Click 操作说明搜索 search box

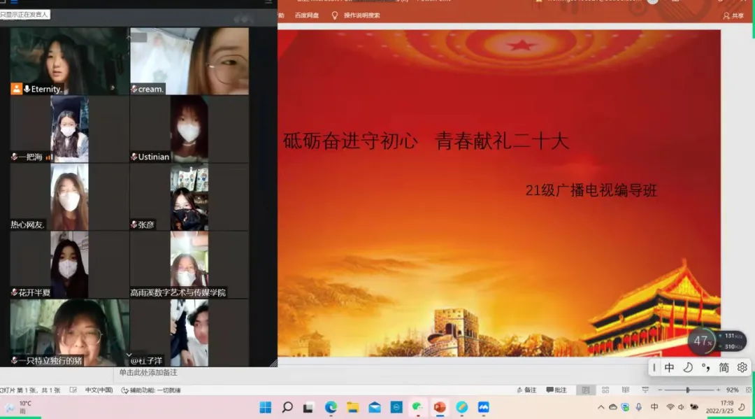pyautogui.click(x=361, y=15)
